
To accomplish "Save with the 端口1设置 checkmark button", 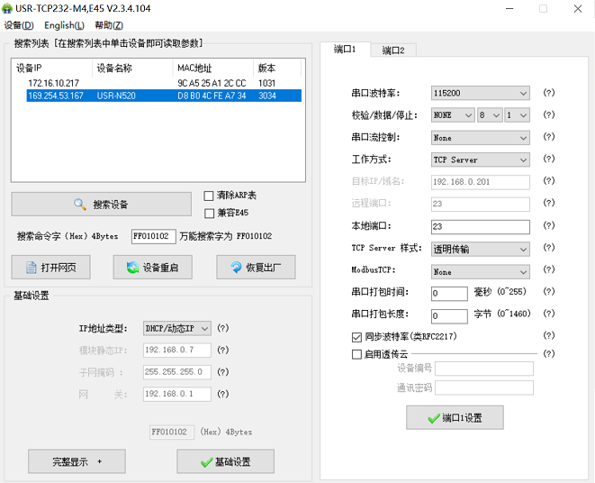I will pos(455,418).
